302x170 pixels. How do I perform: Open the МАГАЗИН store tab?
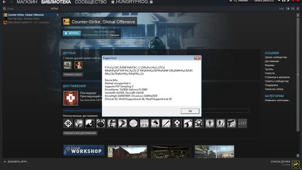click(27, 2)
